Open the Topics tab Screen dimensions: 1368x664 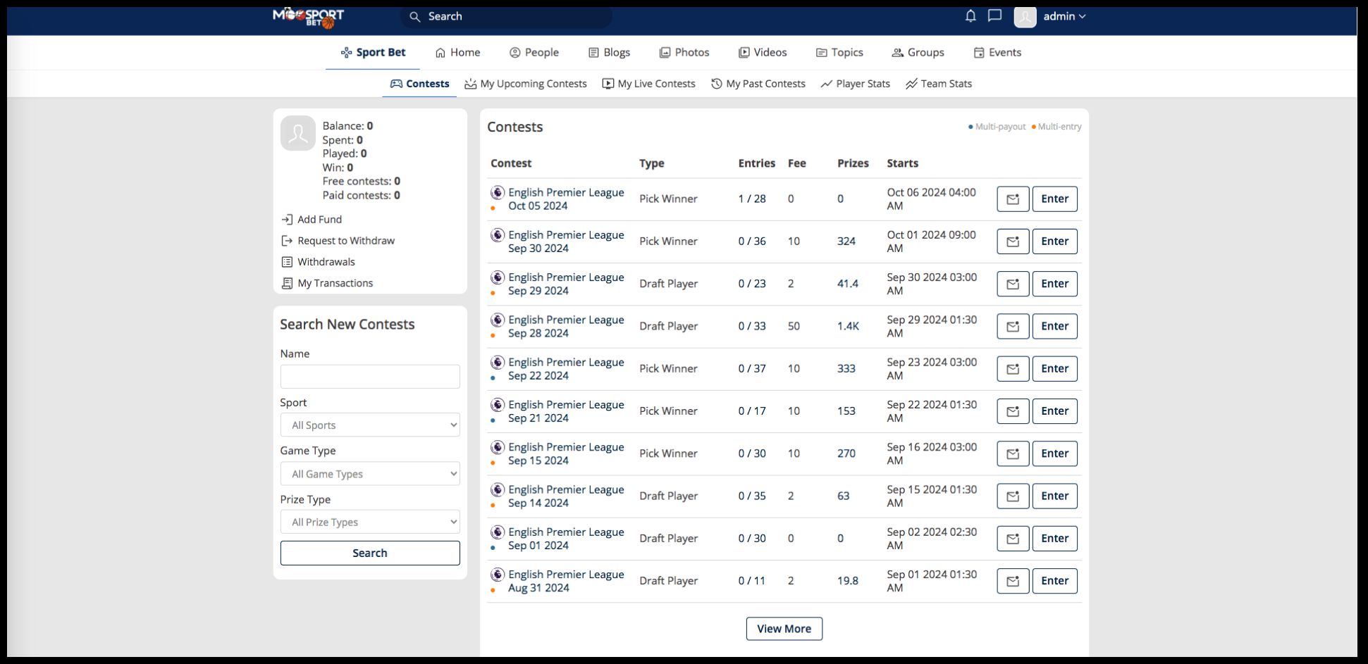pyautogui.click(x=839, y=52)
